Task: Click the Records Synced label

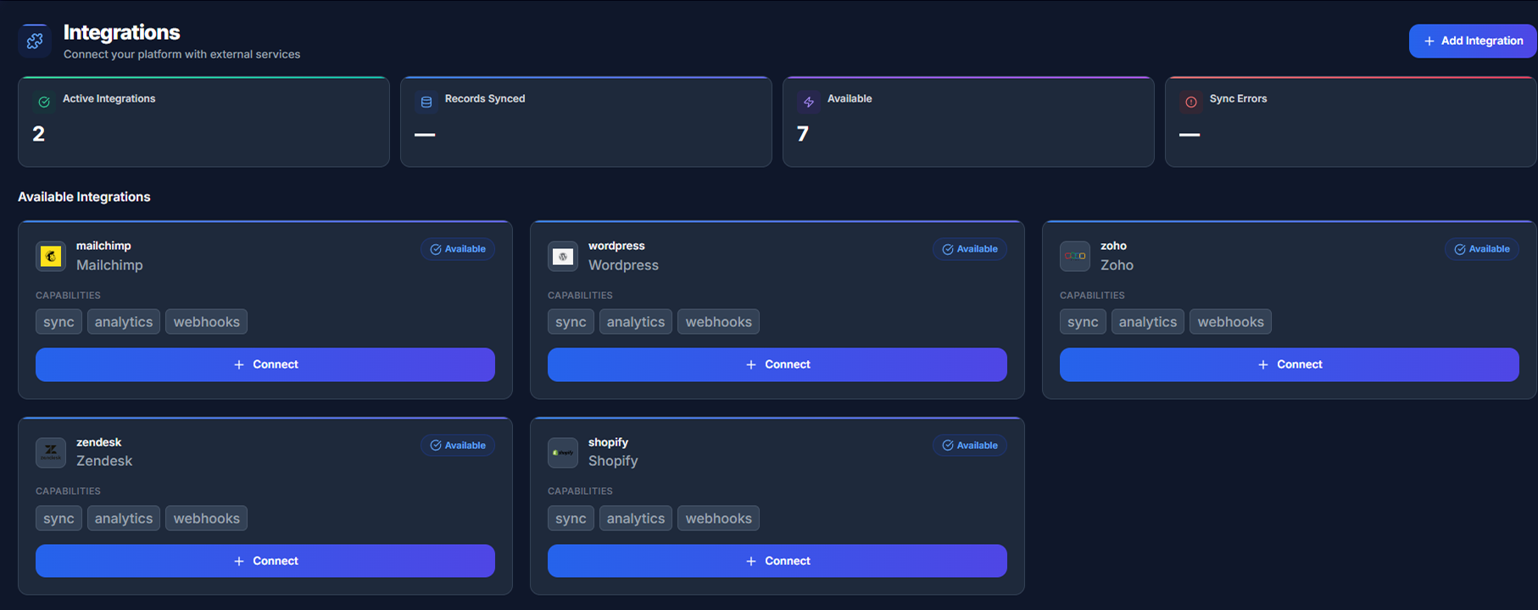Action: (485, 98)
